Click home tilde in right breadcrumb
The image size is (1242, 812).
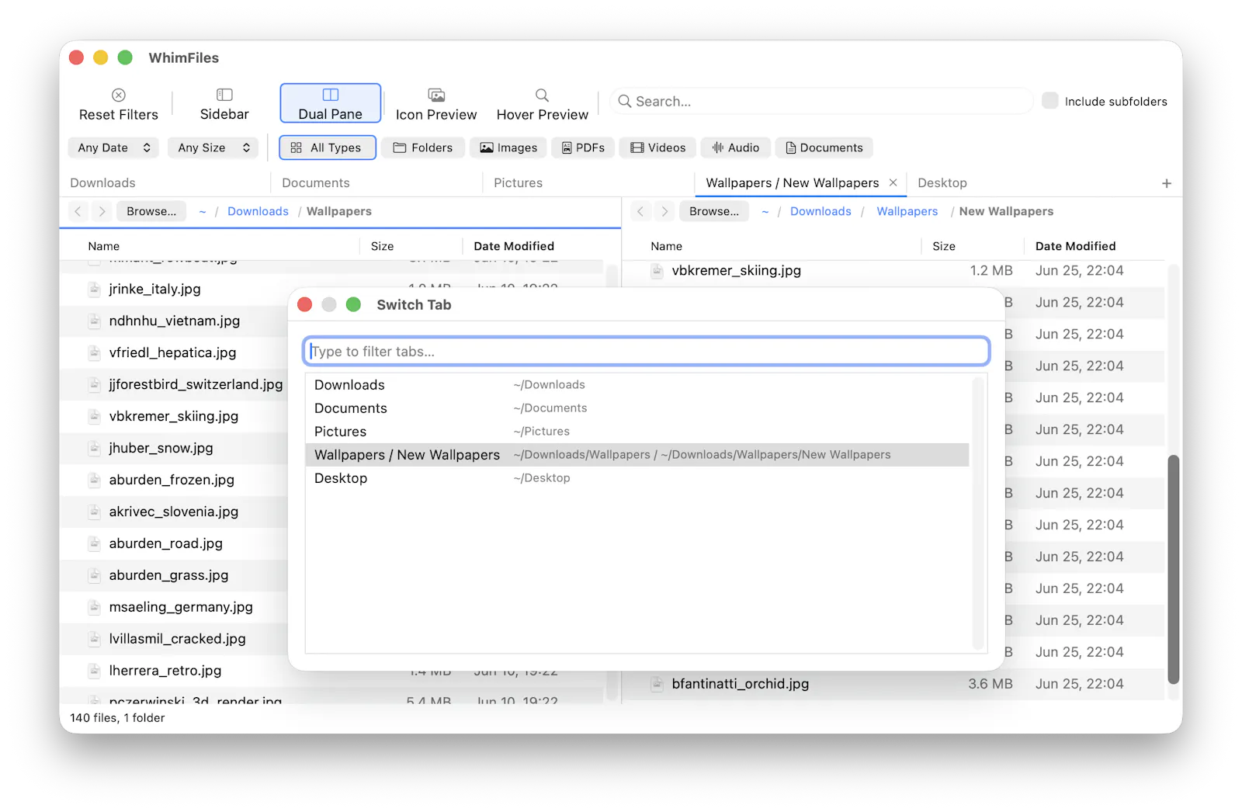(x=765, y=211)
